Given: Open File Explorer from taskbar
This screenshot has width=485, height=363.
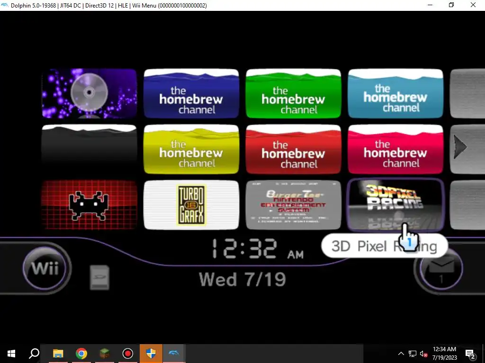Looking at the screenshot, I should click(x=58, y=354).
